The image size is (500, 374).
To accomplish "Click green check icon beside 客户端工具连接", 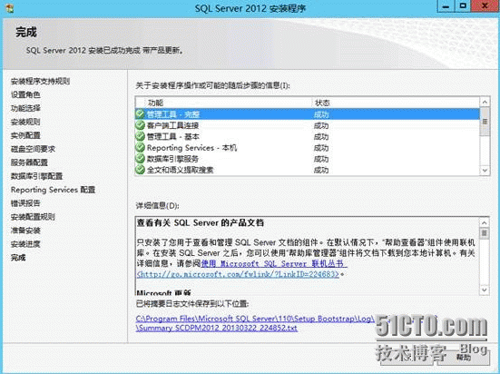I will (x=140, y=125).
